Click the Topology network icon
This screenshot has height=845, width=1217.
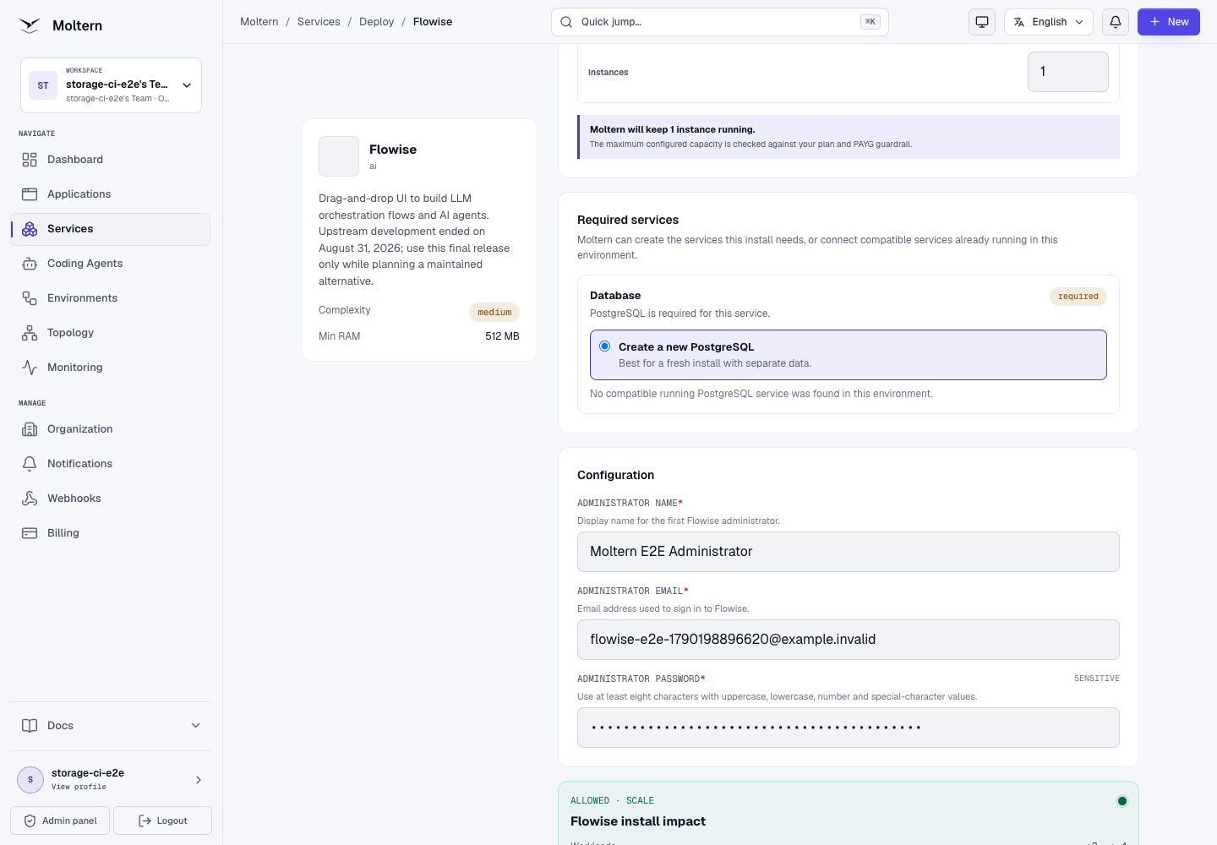point(30,333)
